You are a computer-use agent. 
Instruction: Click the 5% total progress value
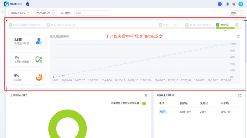click(16, 76)
